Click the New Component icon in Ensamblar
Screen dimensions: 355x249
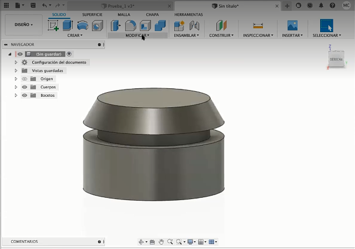click(179, 26)
